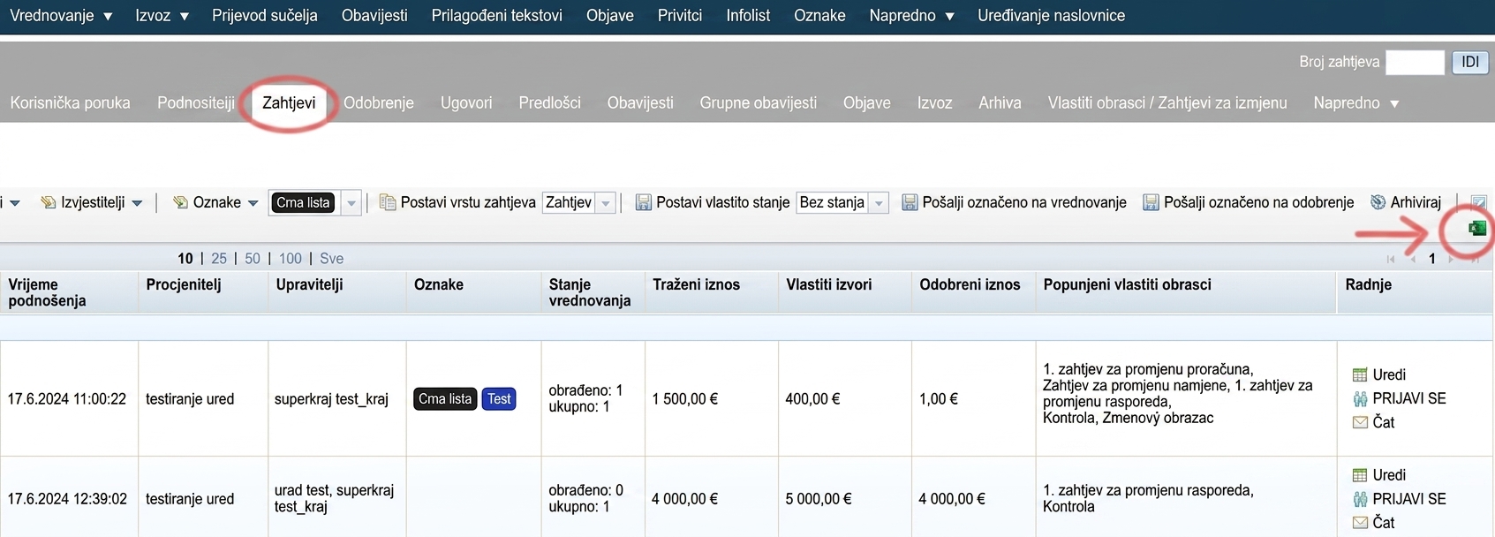Click the blue Test tag in the first row
Image resolution: width=1495 pixels, height=537 pixels.
click(499, 399)
